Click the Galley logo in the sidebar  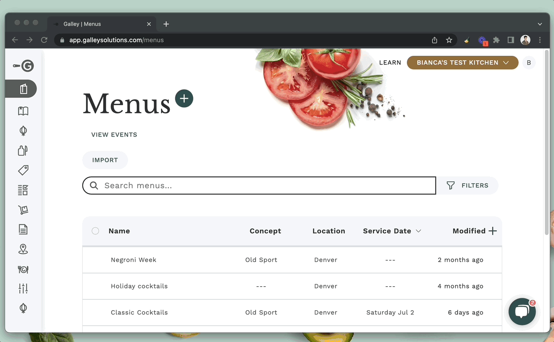coord(22,66)
